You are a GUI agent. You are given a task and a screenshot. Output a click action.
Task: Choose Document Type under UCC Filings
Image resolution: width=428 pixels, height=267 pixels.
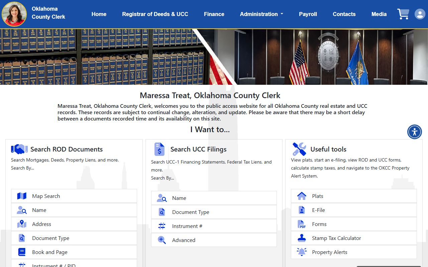(214, 212)
